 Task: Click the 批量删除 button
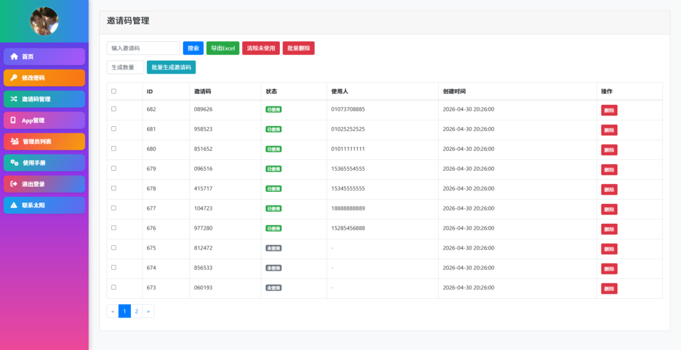[x=299, y=48]
